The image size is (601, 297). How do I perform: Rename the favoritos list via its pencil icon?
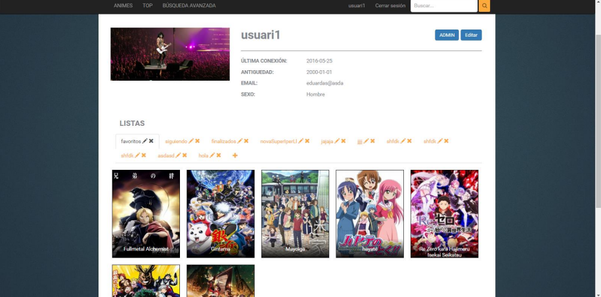coord(145,141)
